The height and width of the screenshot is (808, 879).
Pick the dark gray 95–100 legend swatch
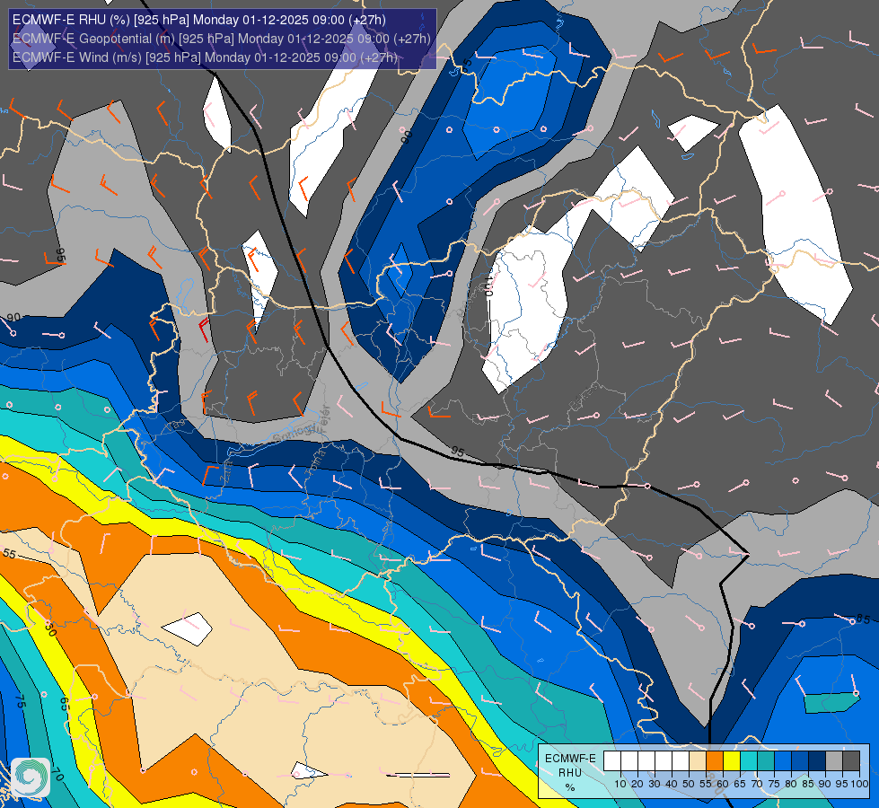coord(851,761)
